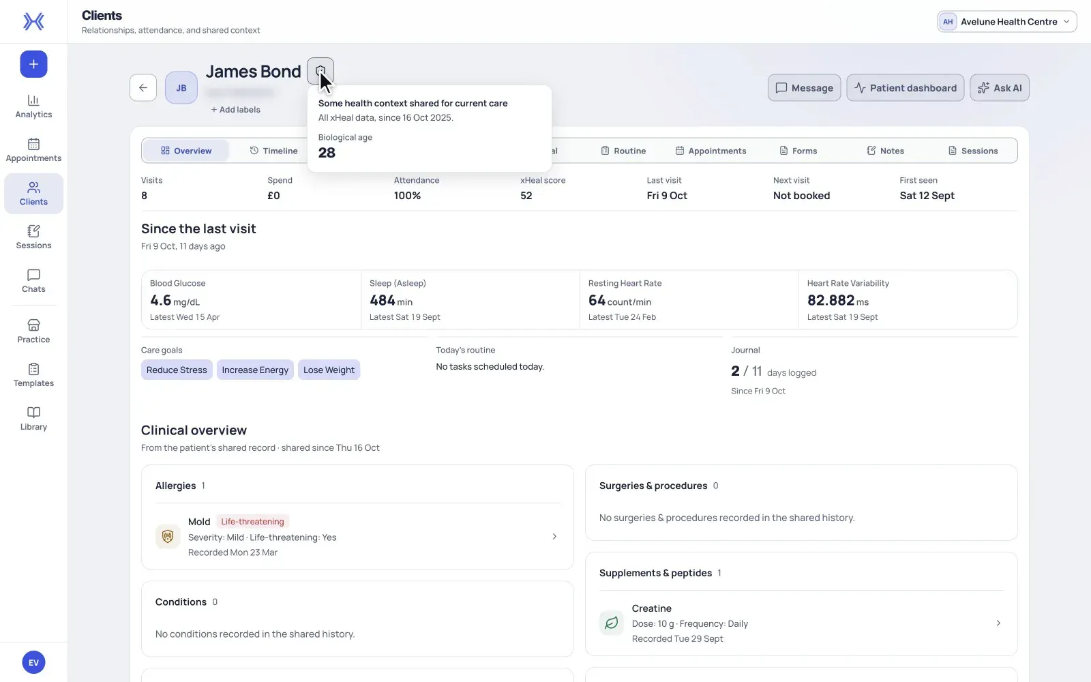
Task: Click the Creatine leaf icon
Action: (612, 623)
